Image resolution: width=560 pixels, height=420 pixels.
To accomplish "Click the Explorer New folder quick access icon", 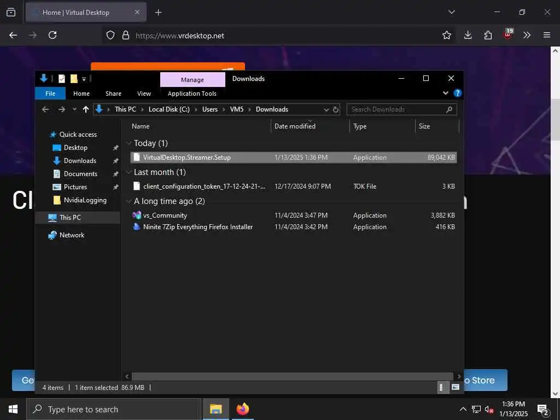I will [x=74, y=79].
